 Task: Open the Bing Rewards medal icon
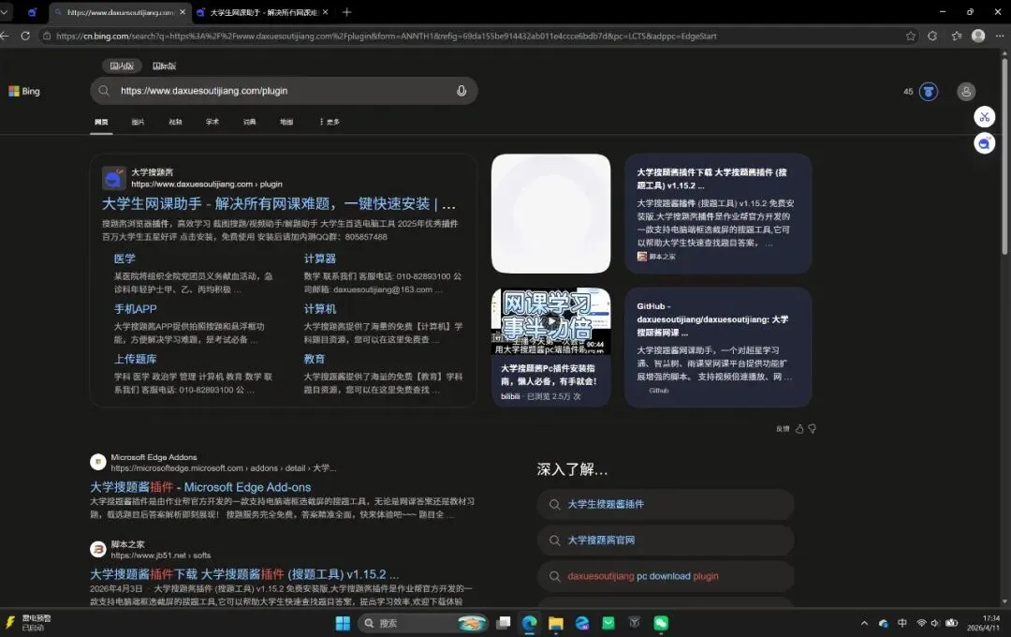929,92
